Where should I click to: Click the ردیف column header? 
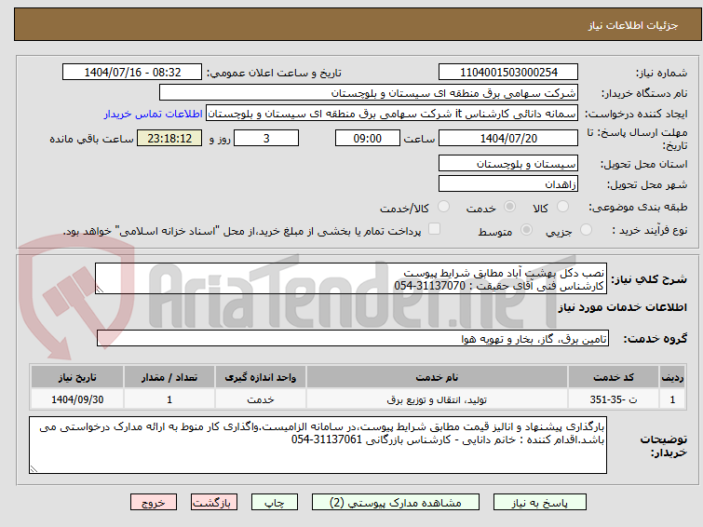pos(672,377)
